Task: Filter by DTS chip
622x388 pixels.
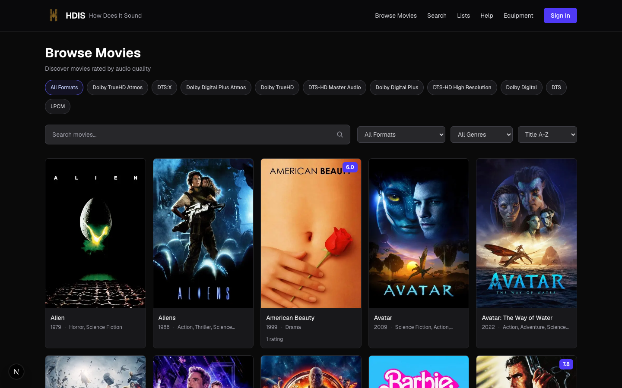Action: 556,88
